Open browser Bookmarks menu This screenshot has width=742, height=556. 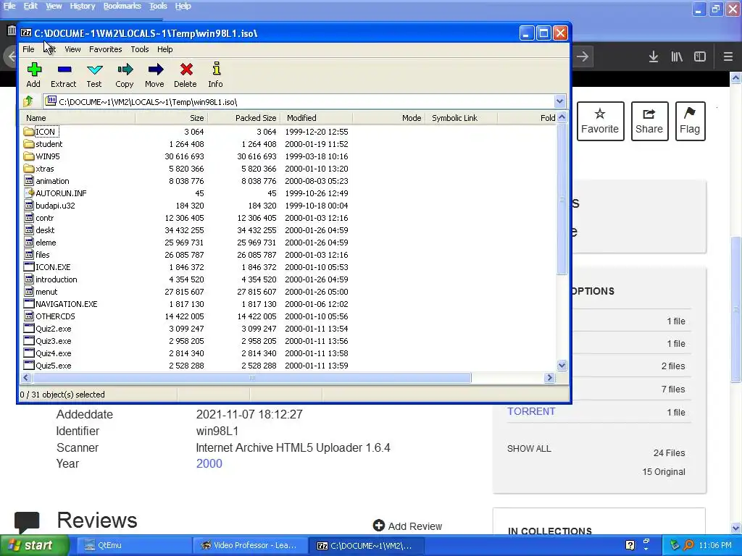point(122,6)
